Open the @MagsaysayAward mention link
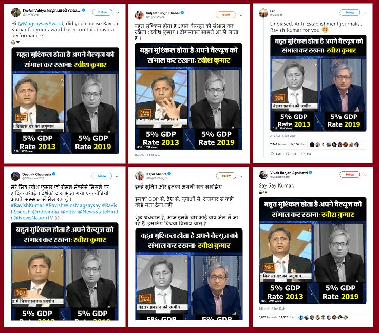The height and width of the screenshot is (333, 379). tap(41, 24)
